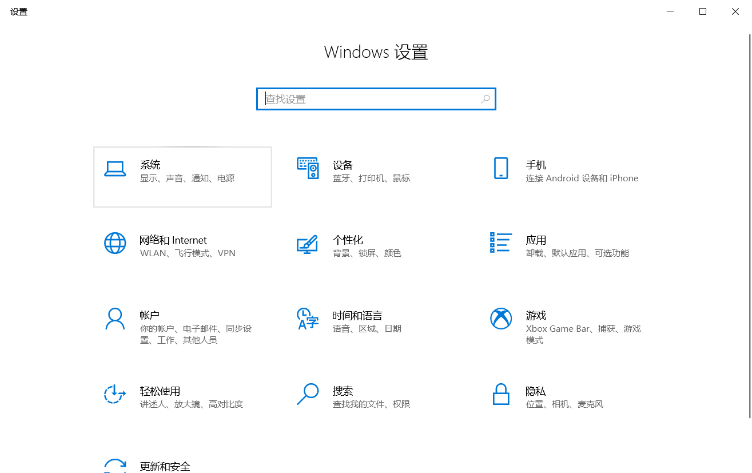Click the 背景、锁屏、颜色 description
752x473 pixels.
point(367,253)
